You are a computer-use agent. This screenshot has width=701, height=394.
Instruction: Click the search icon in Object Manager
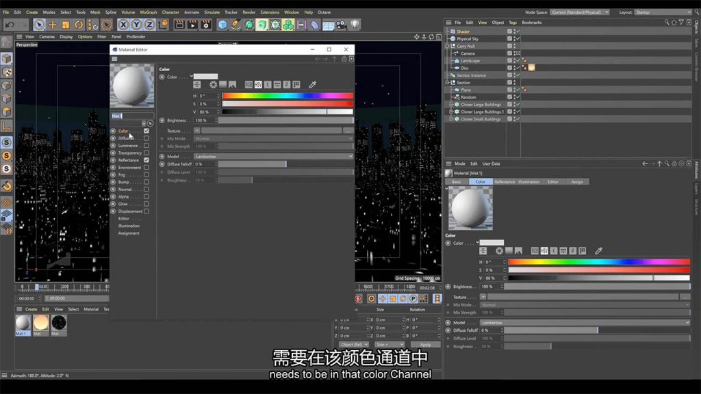click(x=667, y=23)
